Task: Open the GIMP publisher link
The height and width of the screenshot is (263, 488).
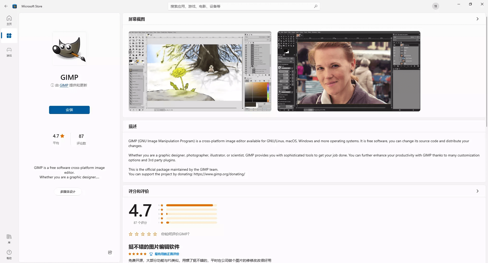Action: click(64, 85)
